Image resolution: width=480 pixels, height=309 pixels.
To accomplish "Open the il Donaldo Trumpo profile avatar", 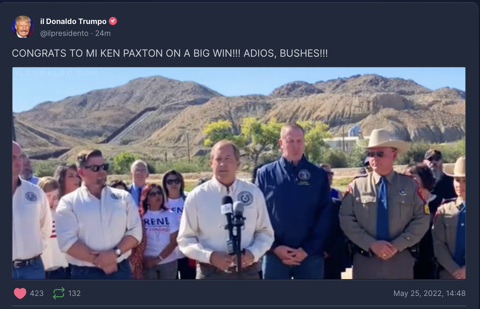I will 23,27.
